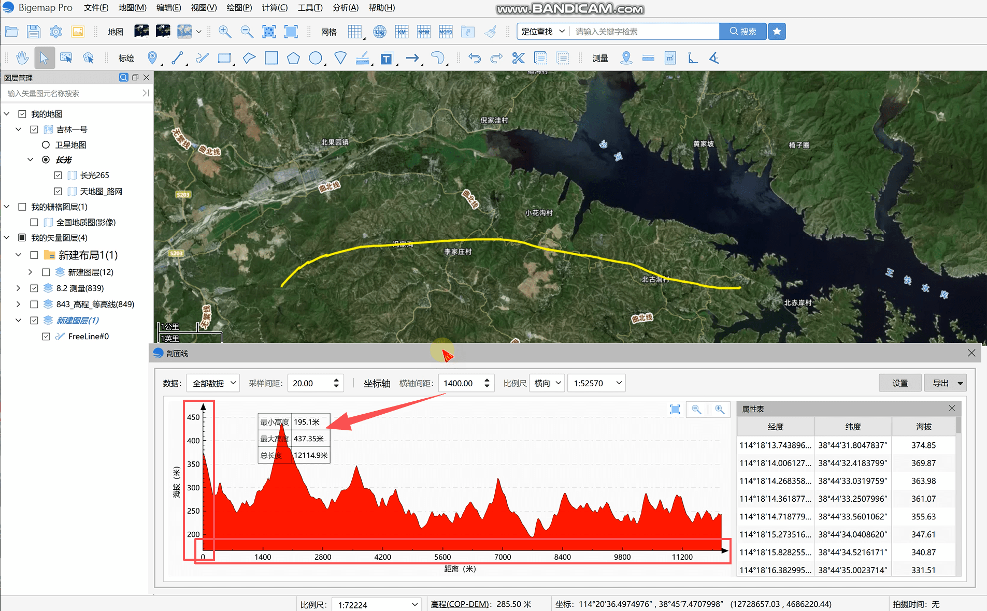Viewport: 987px width, 611px height.
Task: Choose the straight arrow drawing tool
Action: tap(412, 58)
